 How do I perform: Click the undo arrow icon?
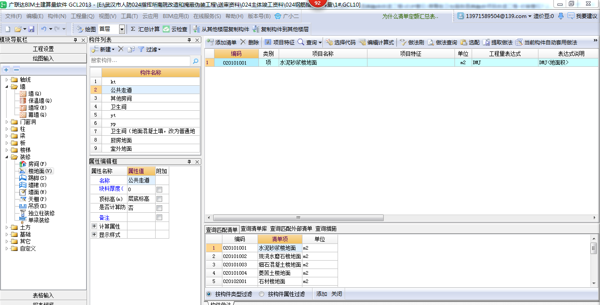[44, 29]
